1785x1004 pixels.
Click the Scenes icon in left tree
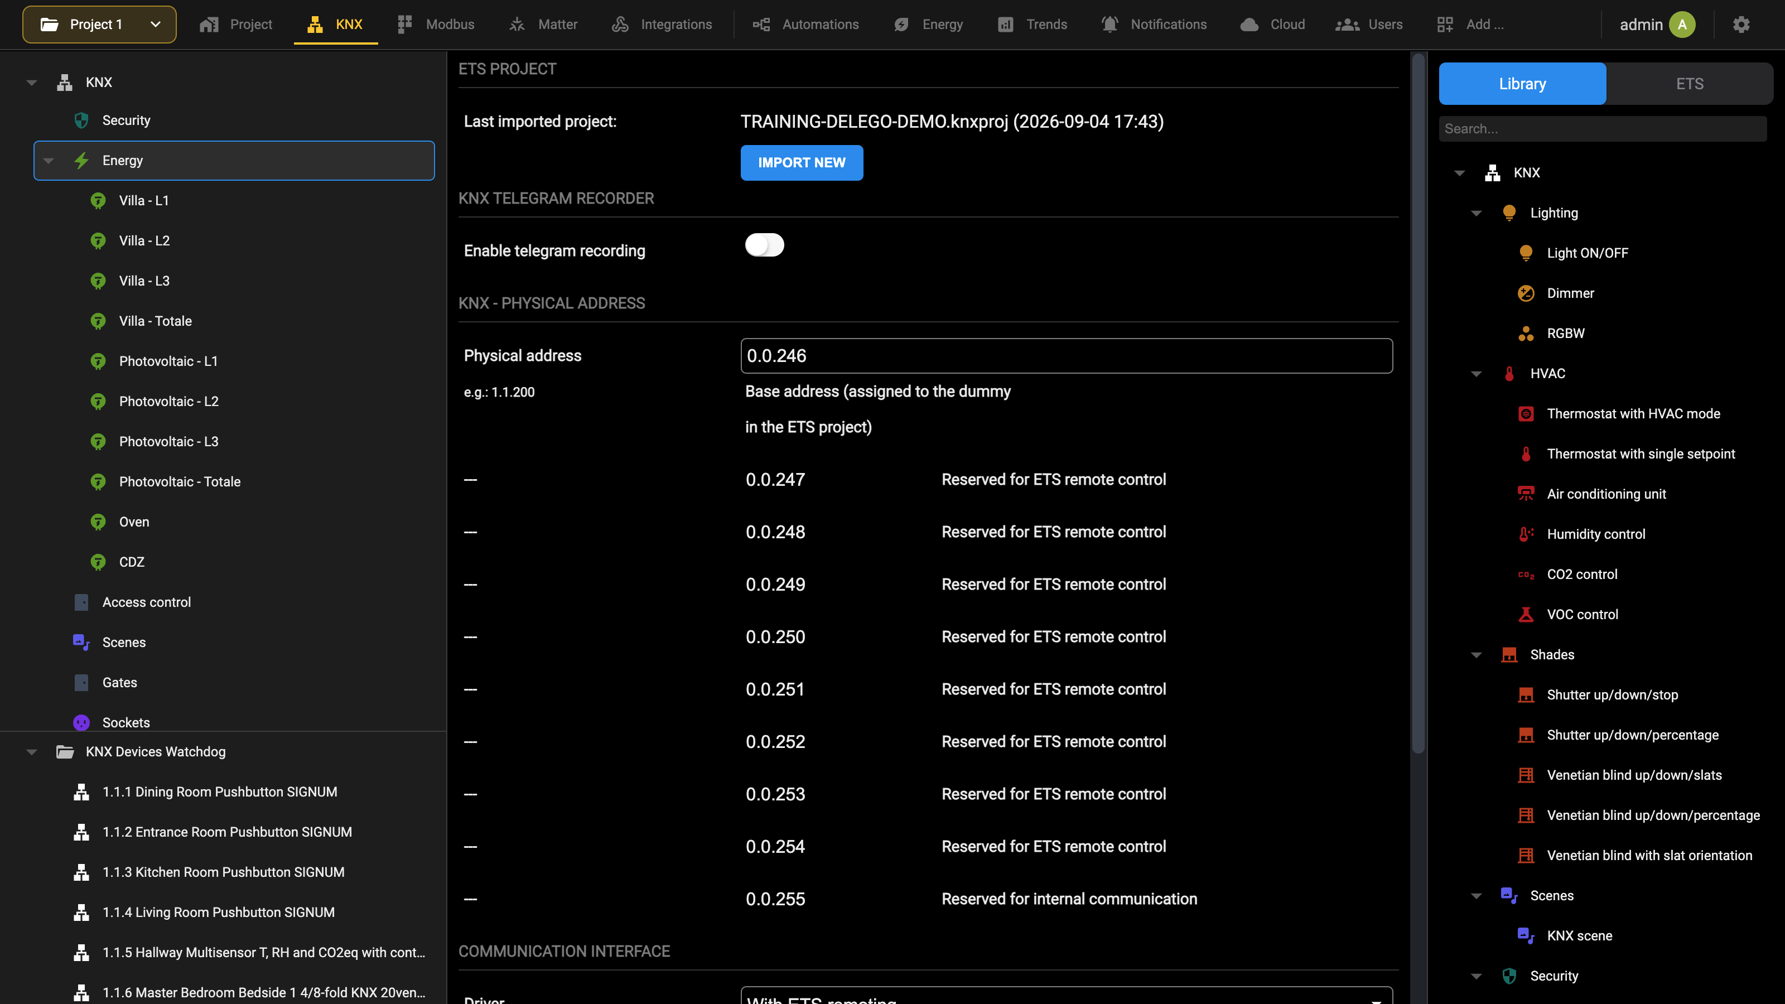81,643
